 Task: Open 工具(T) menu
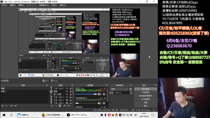point(54,5)
